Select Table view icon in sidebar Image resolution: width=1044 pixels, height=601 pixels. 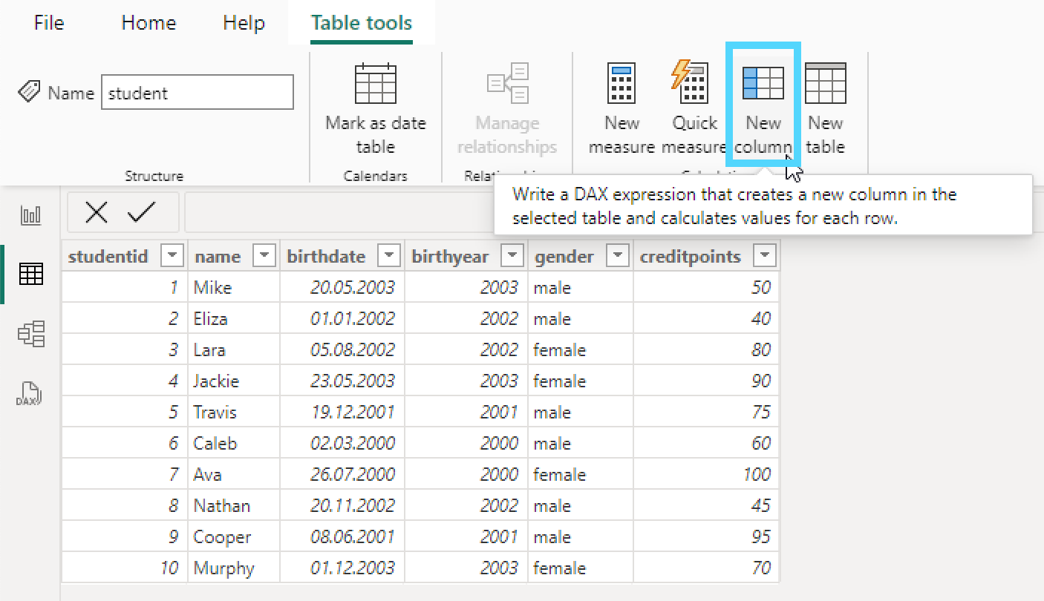(x=31, y=275)
